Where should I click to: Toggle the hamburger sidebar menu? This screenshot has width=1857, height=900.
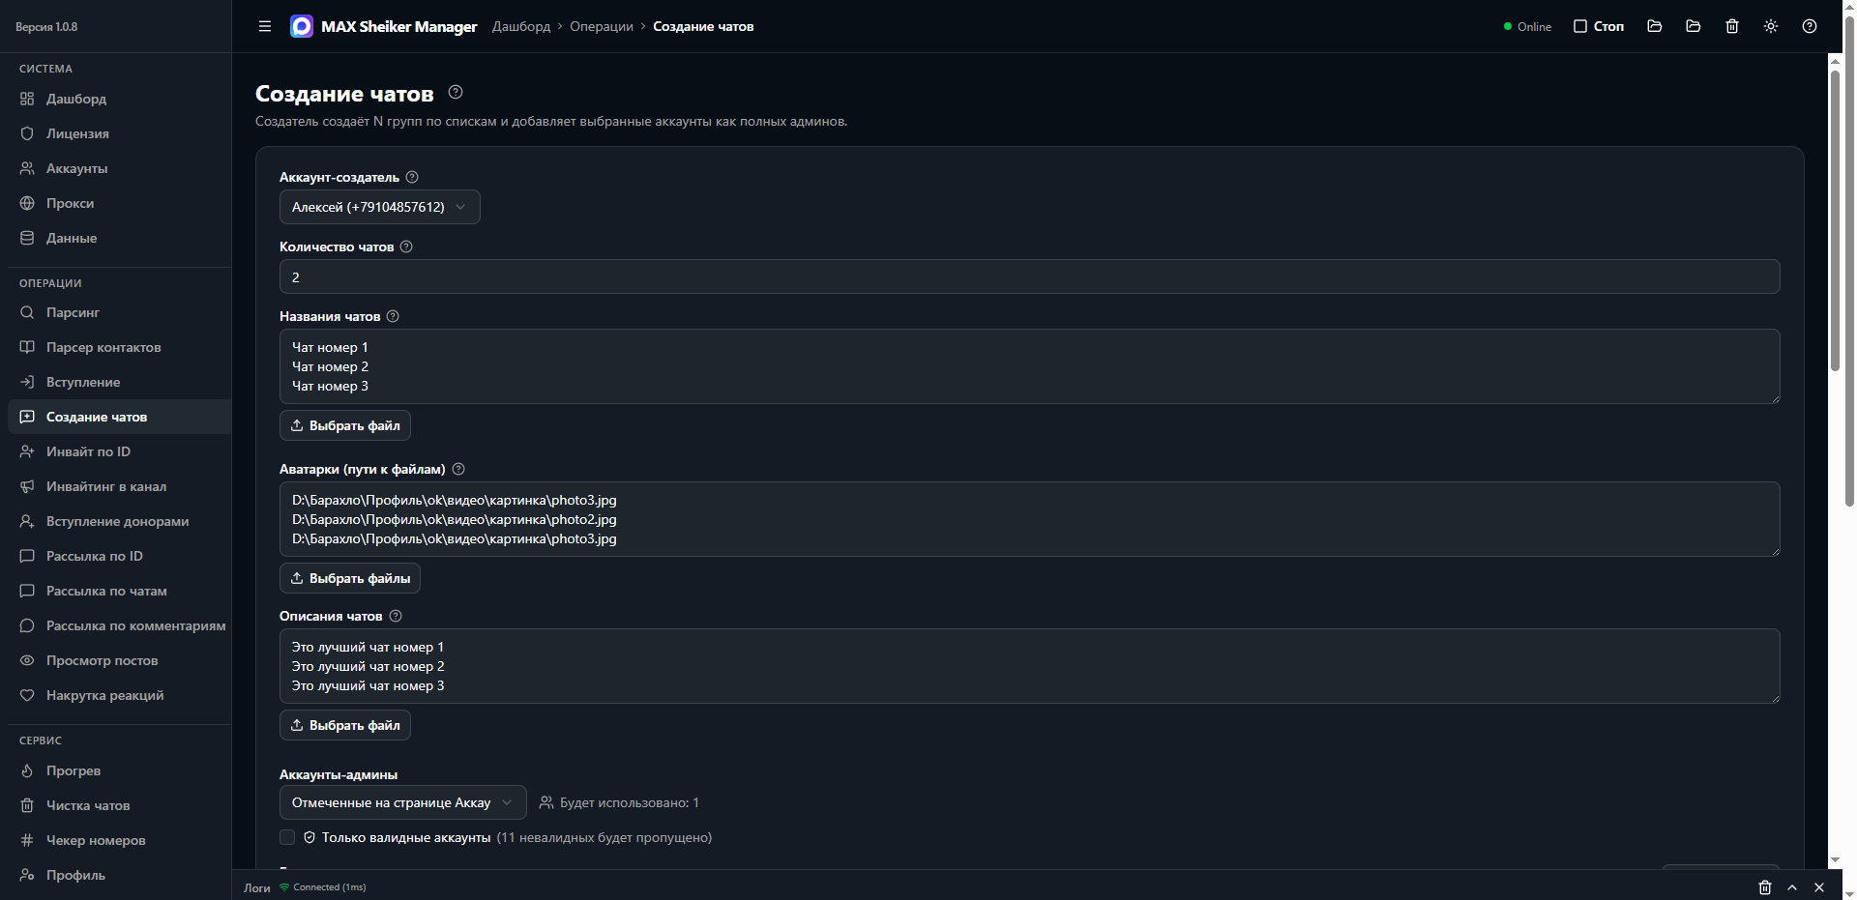[x=264, y=26]
